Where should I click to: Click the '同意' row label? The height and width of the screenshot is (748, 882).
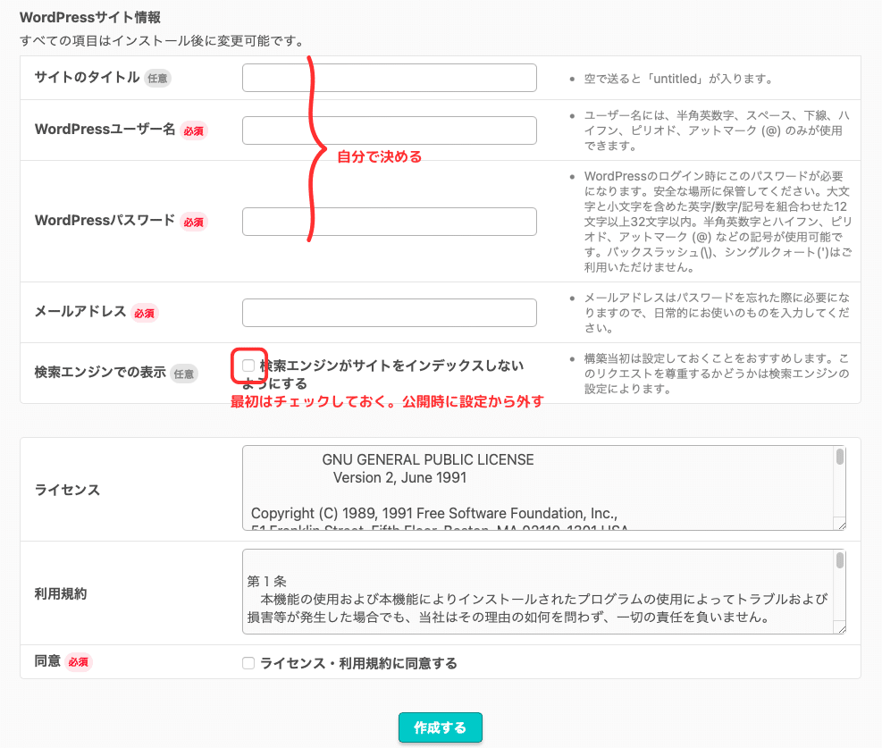tap(47, 660)
